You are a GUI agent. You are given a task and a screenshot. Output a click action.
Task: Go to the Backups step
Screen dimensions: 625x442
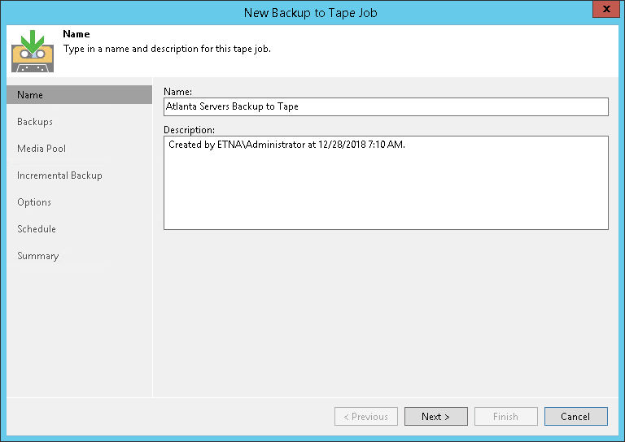[x=35, y=122]
